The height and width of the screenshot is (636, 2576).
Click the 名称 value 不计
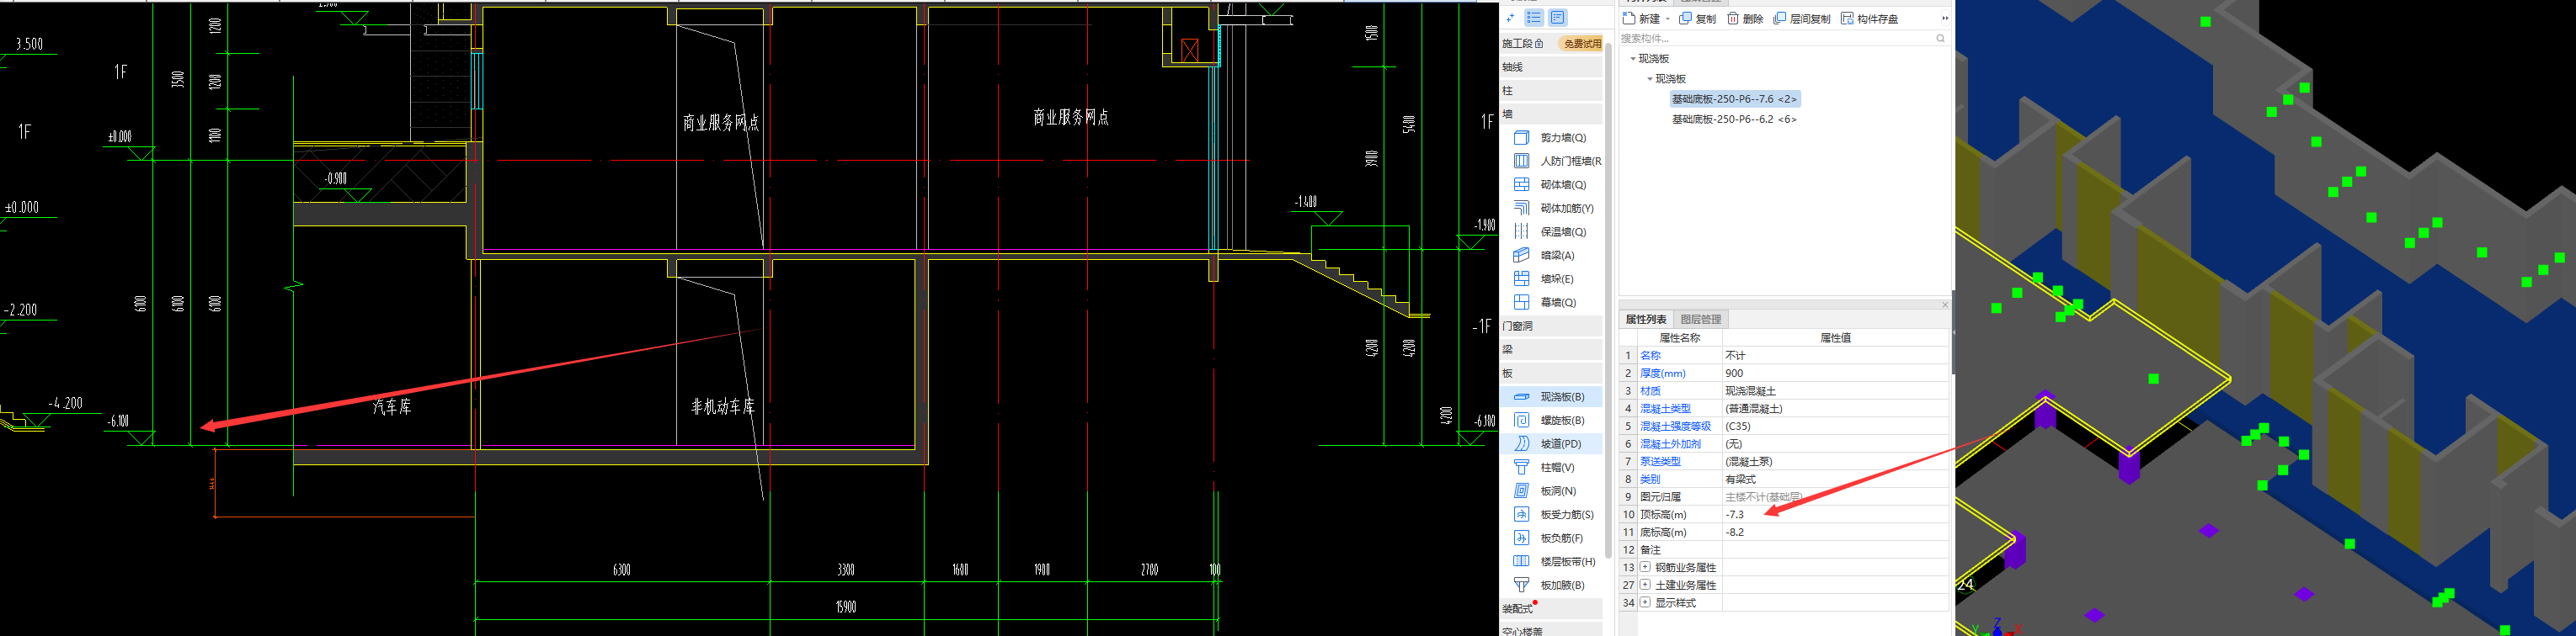pyautogui.click(x=1835, y=356)
